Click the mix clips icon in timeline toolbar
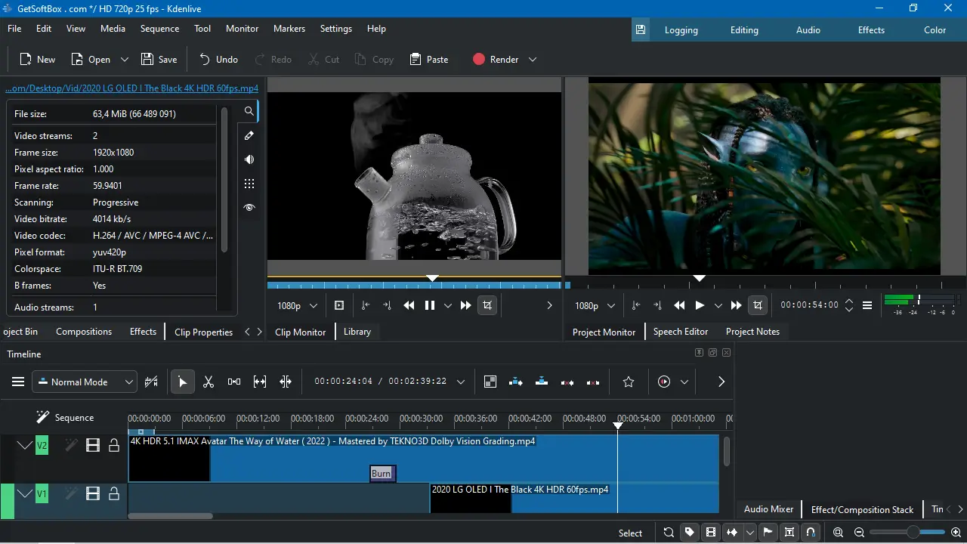The image size is (967, 544). click(490, 382)
